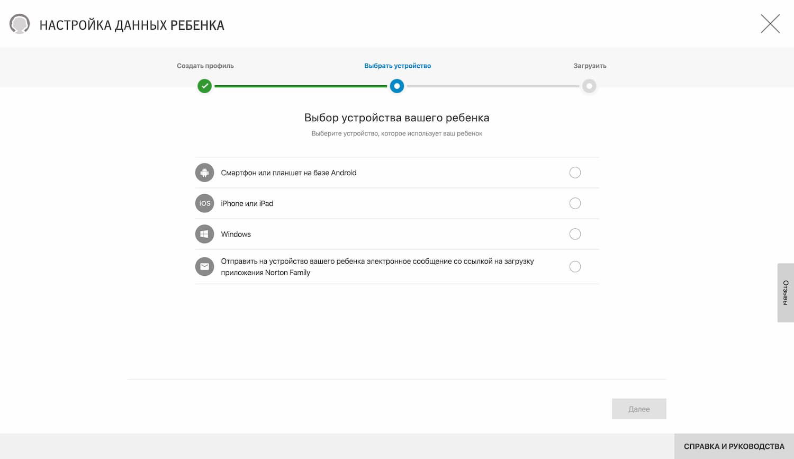Click the gray final step circle
Image resolution: width=794 pixels, height=459 pixels.
tap(589, 86)
